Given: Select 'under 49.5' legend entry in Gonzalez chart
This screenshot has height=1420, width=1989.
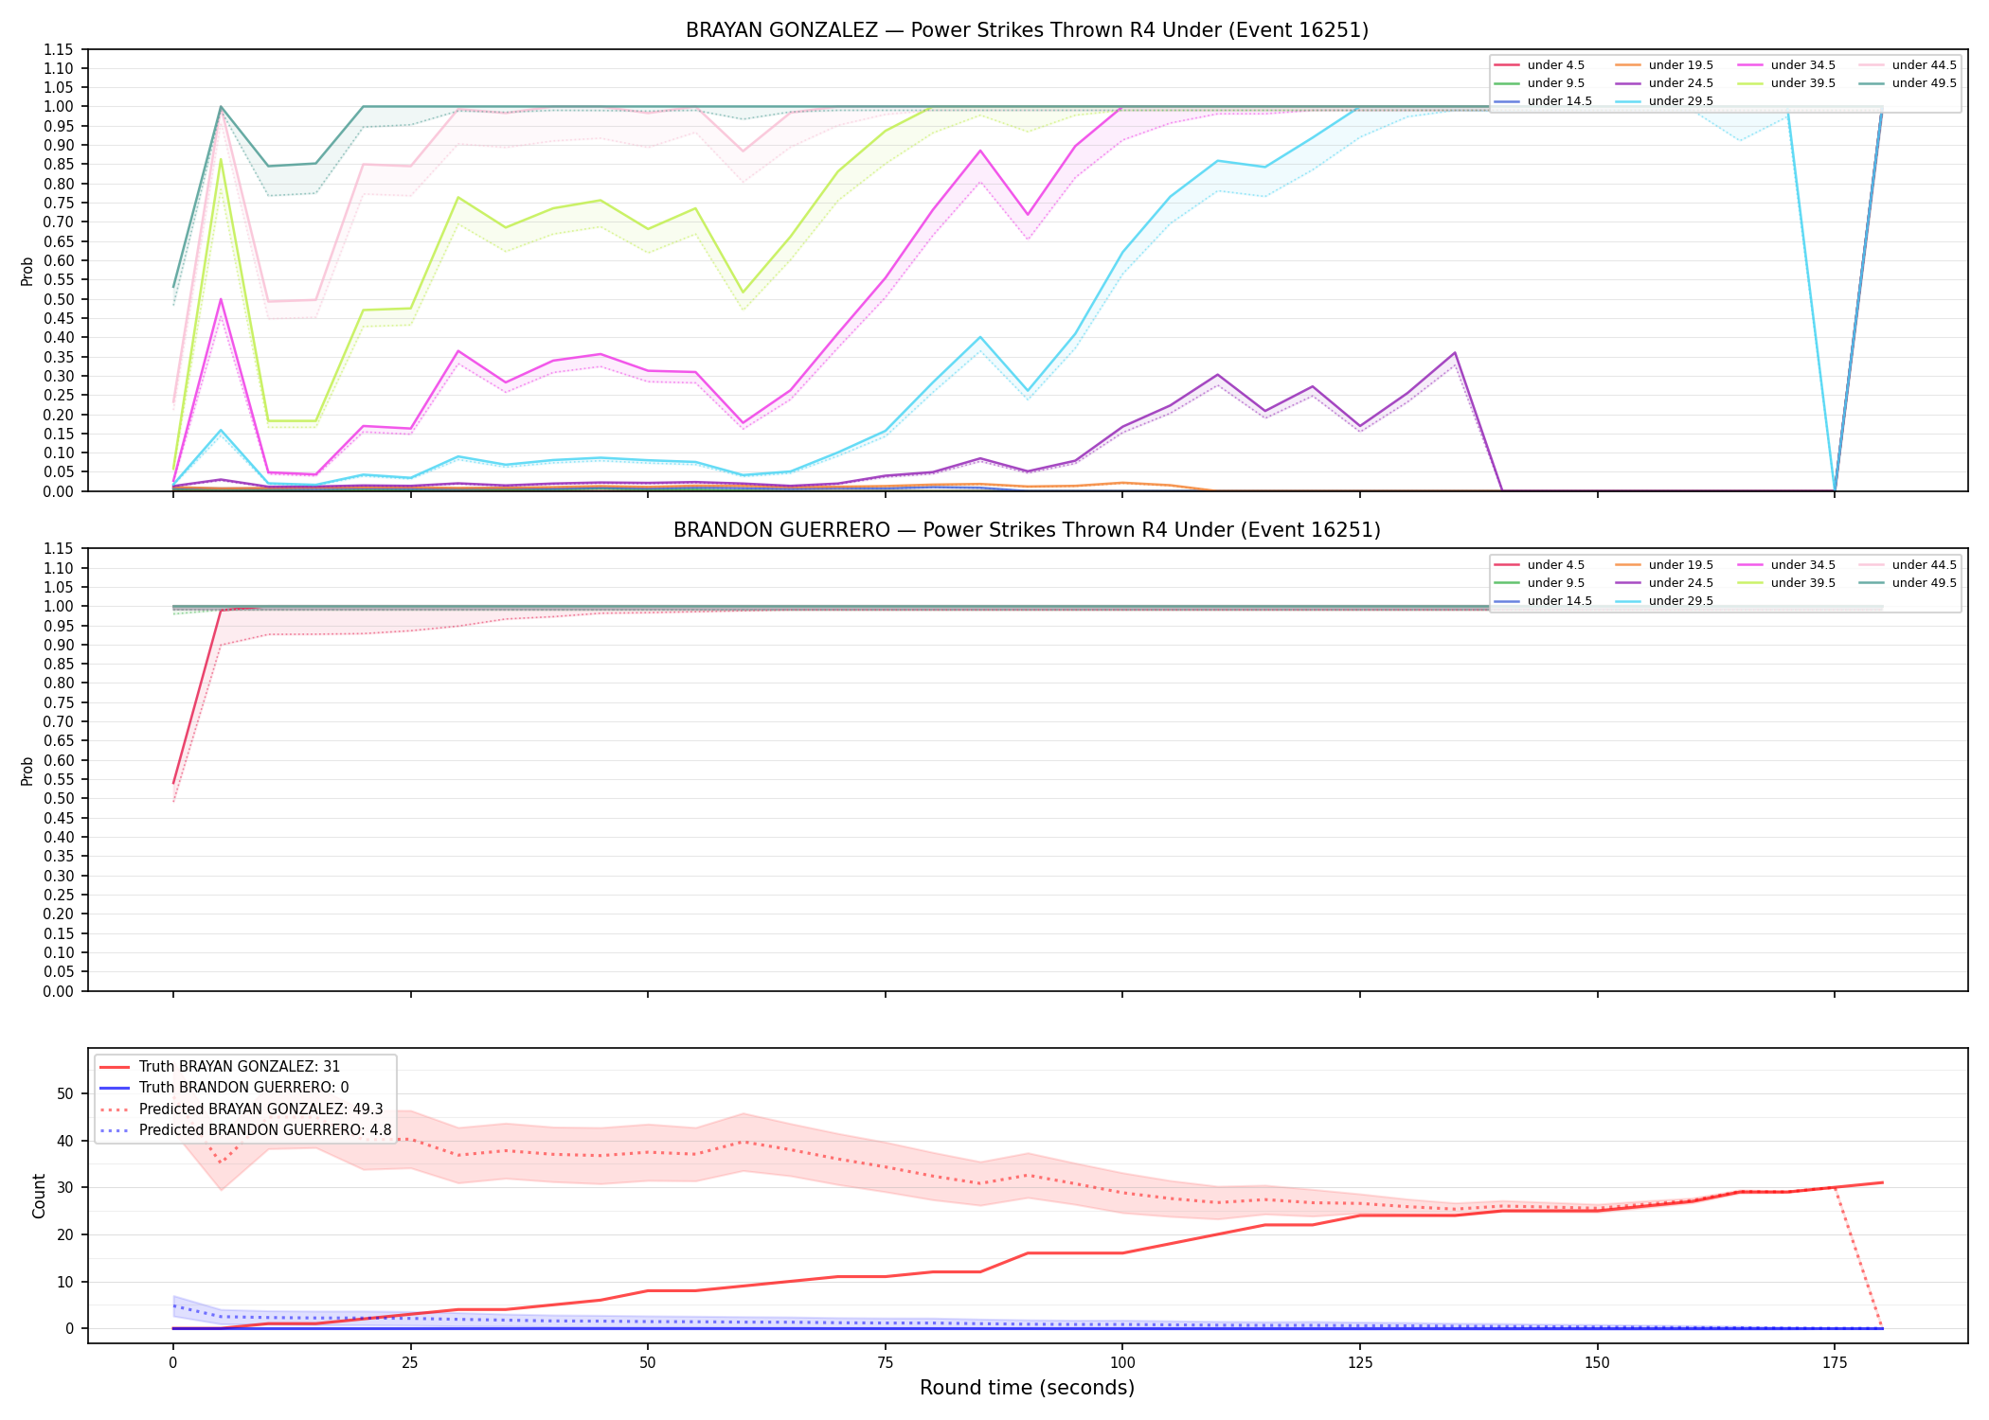Looking at the screenshot, I should tap(1908, 83).
